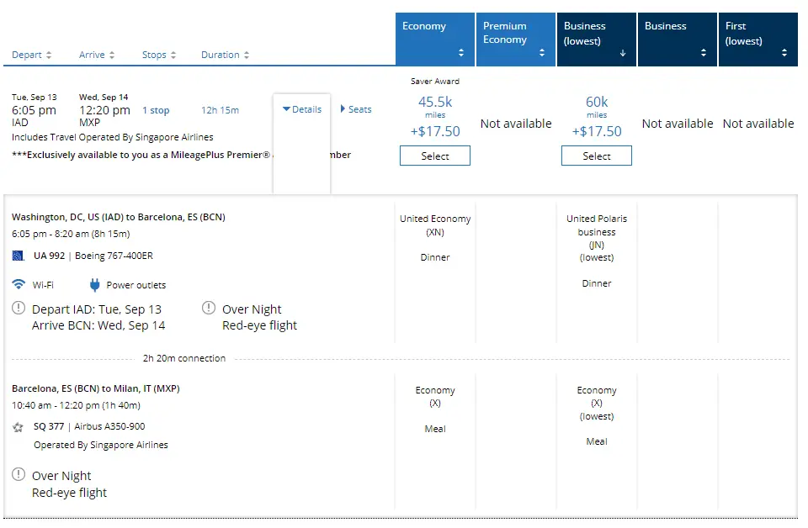Click the alert icon beside Depart IAD
This screenshot has width=808, height=528.
click(x=19, y=309)
